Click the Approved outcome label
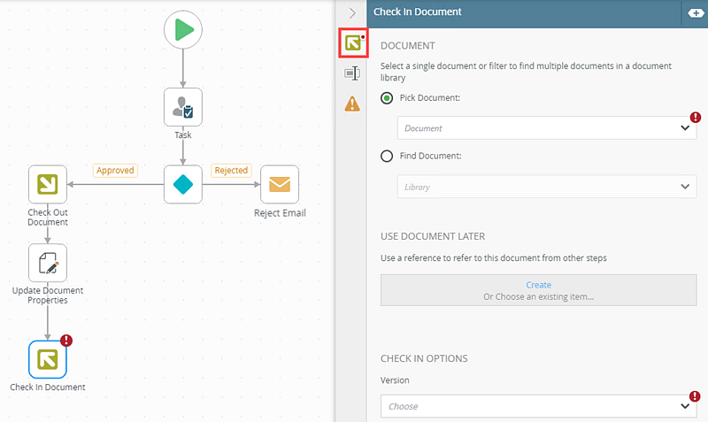708x422 pixels. [x=115, y=171]
